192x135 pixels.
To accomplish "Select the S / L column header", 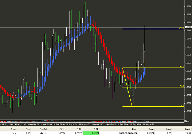I will coord(79,129).
